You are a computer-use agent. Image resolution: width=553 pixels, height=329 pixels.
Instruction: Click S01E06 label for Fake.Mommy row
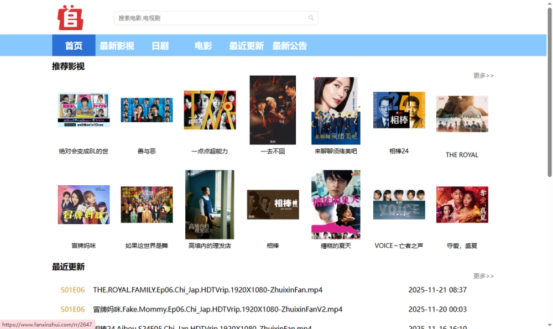tap(72, 309)
